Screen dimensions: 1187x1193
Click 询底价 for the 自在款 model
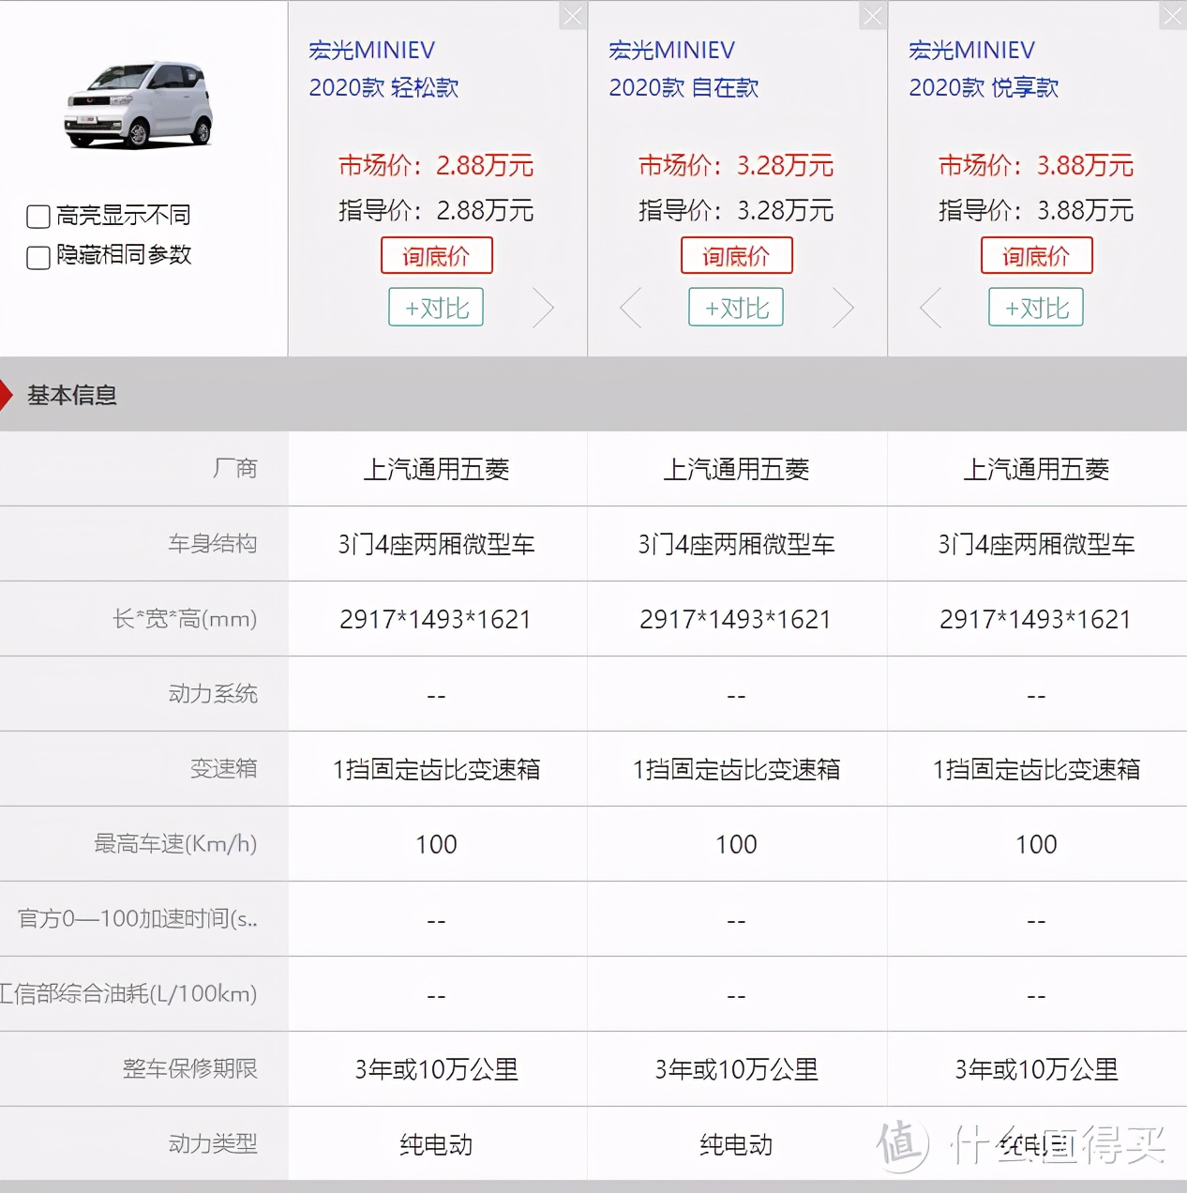(x=737, y=255)
